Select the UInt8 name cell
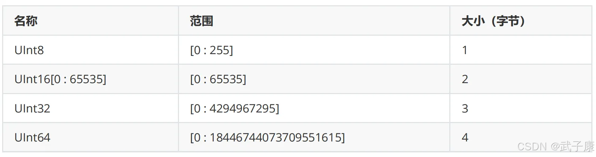The width and height of the screenshot is (596, 157). tap(29, 50)
